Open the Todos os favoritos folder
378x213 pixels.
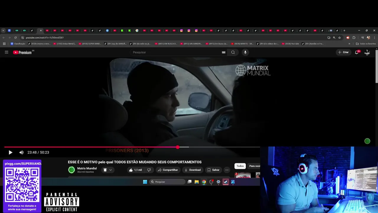point(366,44)
